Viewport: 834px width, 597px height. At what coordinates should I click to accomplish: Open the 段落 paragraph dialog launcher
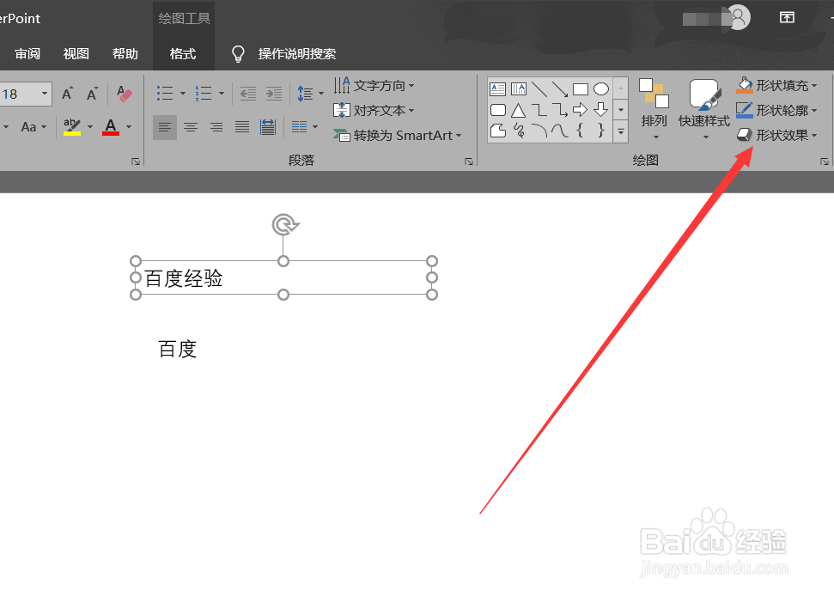[x=469, y=161]
